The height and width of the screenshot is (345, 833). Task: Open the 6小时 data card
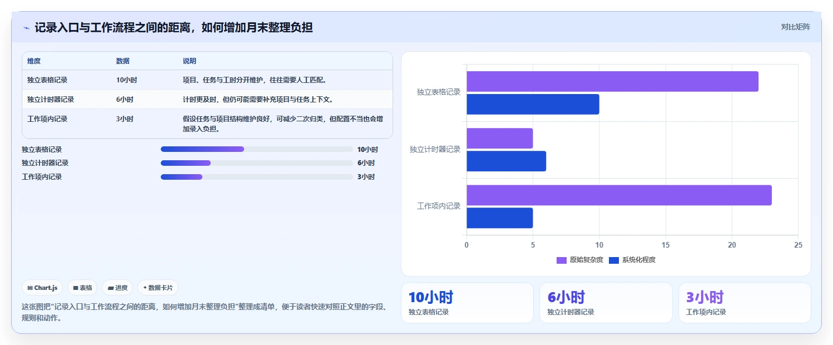click(606, 303)
